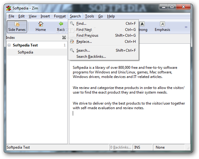Viewport: 199px width, 159px height.
Task: Choose Find Previous menu entry
Action: coord(103,35)
